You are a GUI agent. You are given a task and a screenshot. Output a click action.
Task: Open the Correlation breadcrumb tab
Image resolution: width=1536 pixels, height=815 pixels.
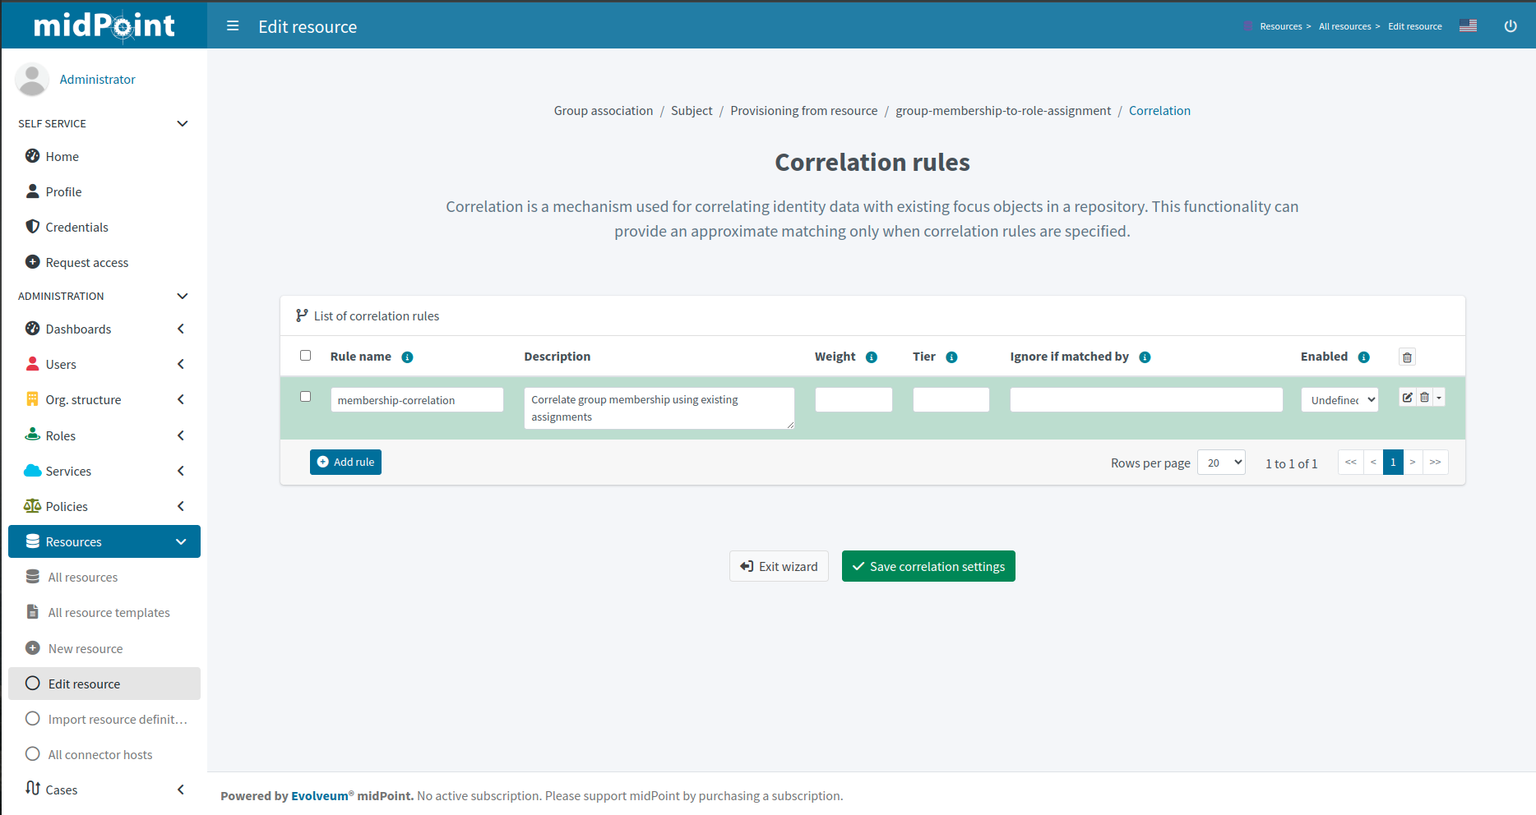coord(1159,110)
